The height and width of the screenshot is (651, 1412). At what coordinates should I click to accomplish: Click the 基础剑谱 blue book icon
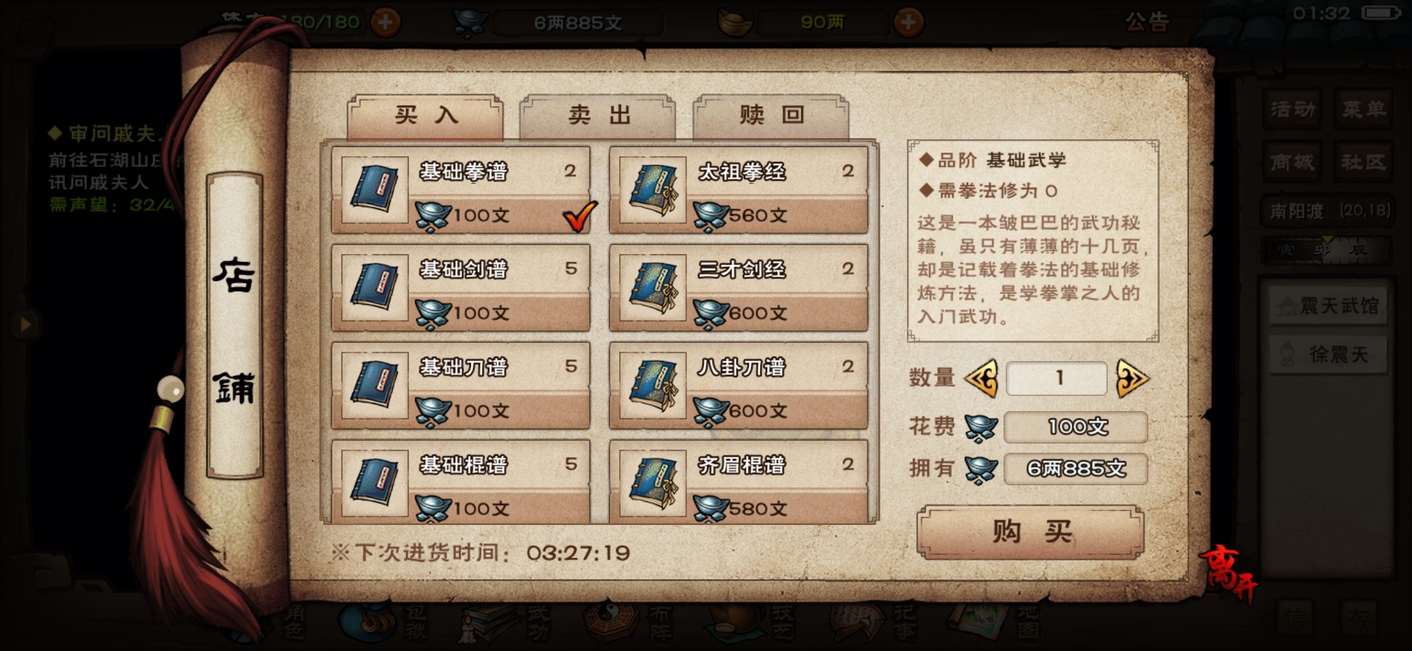375,288
